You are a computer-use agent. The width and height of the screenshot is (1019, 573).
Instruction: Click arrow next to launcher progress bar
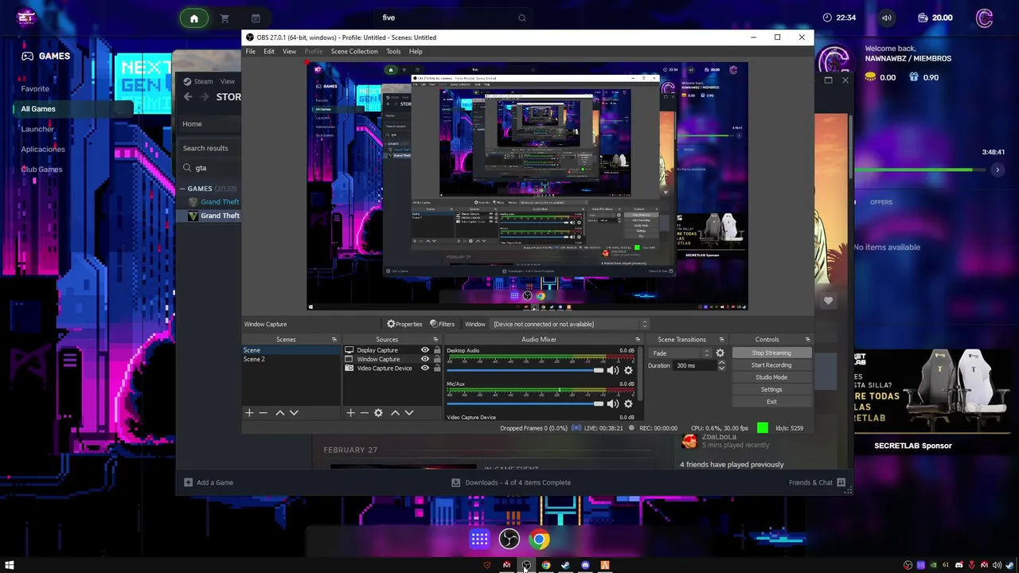click(x=997, y=170)
